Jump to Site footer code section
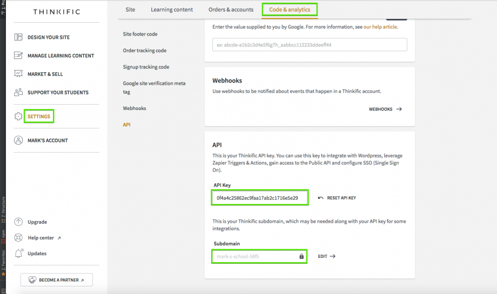This screenshot has width=497, height=294. pos(140,34)
